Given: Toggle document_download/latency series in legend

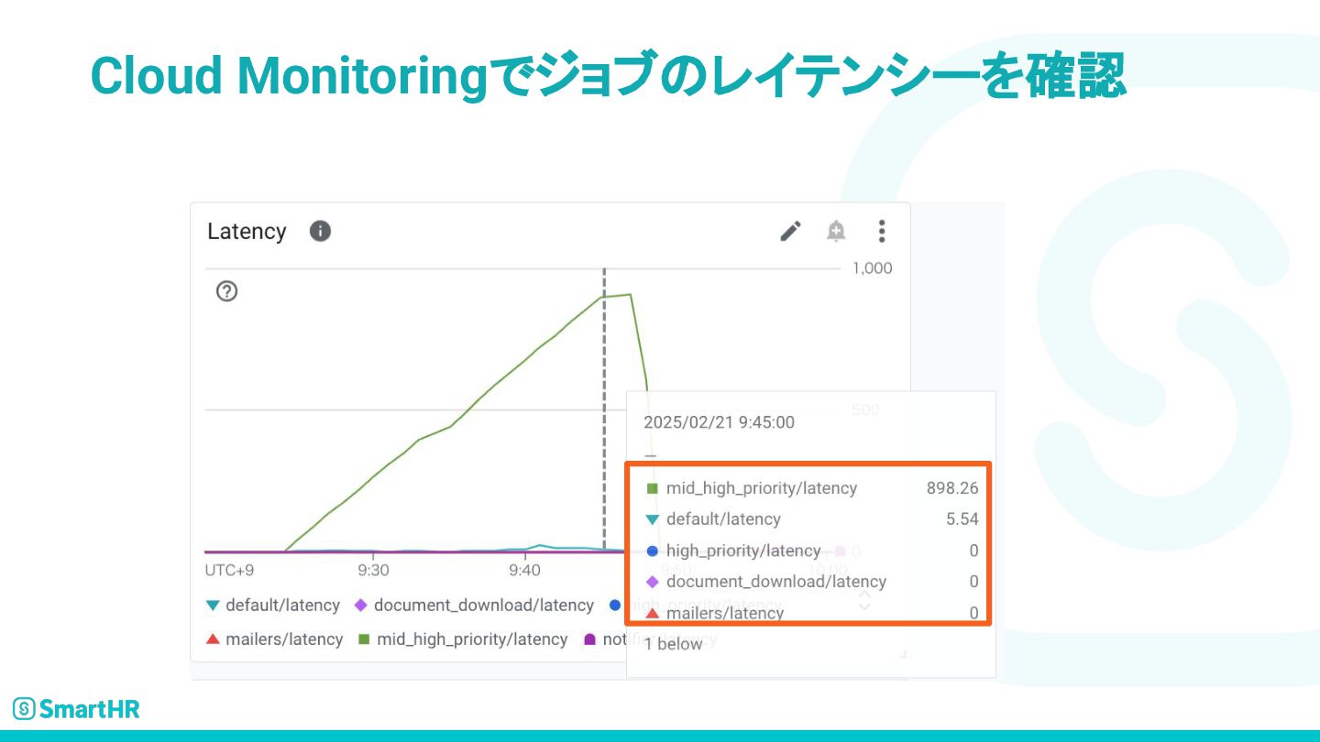Looking at the screenshot, I should [474, 606].
